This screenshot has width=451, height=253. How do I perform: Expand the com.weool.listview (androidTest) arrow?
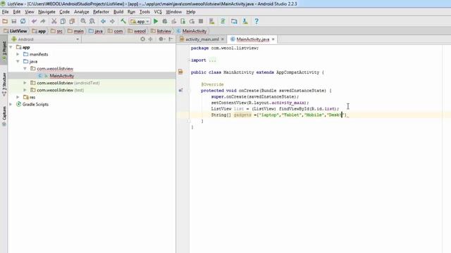tap(25, 83)
